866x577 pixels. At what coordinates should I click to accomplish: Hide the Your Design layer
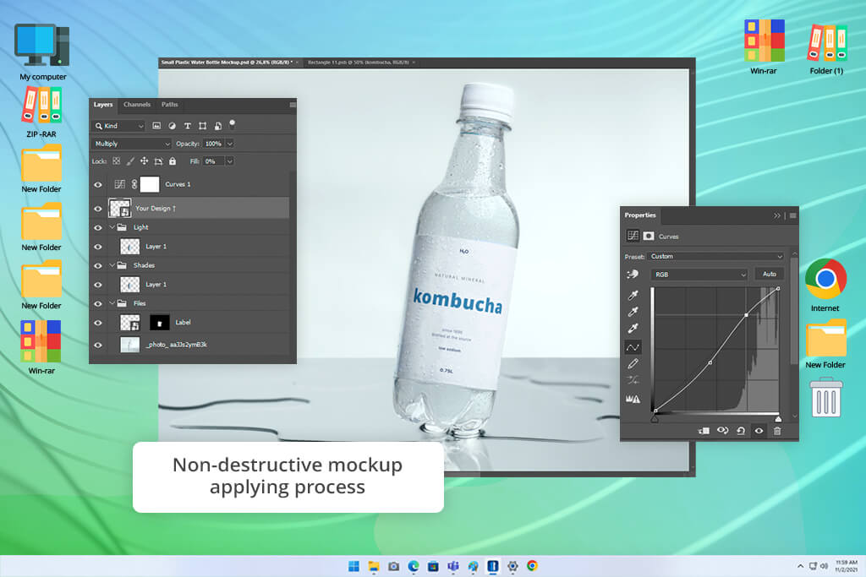point(98,209)
